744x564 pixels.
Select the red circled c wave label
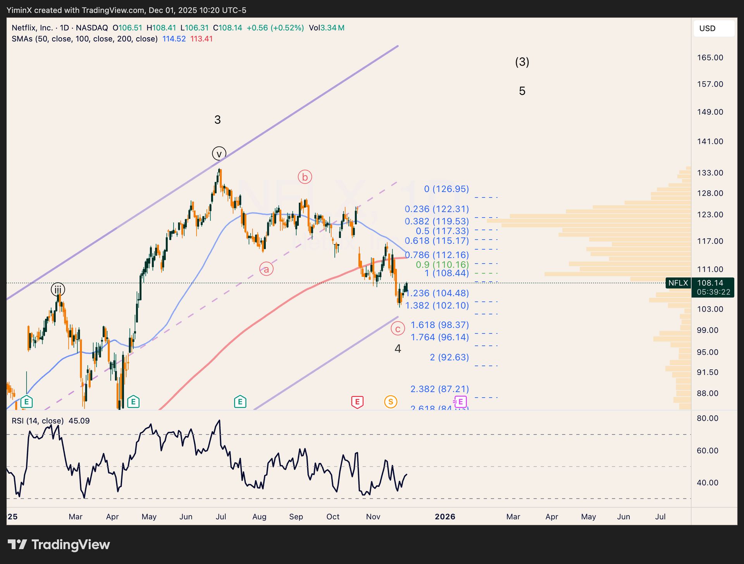coord(398,329)
